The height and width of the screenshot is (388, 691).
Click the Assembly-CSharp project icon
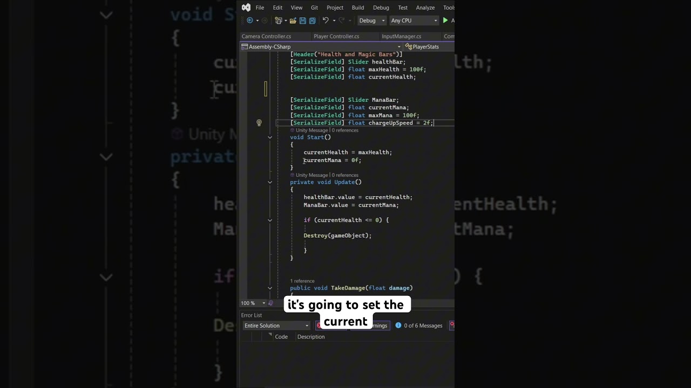tap(245, 47)
